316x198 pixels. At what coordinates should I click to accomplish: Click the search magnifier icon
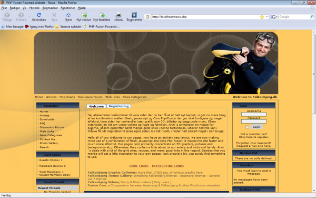coord(312,17)
